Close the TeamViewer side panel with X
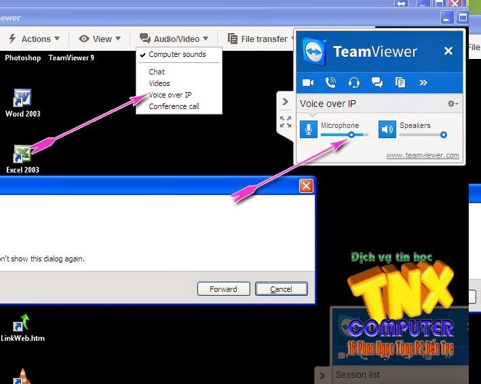Screen dimensions: 481x384 [x=448, y=51]
